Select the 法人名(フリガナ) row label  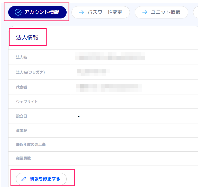pyautogui.click(x=30, y=72)
